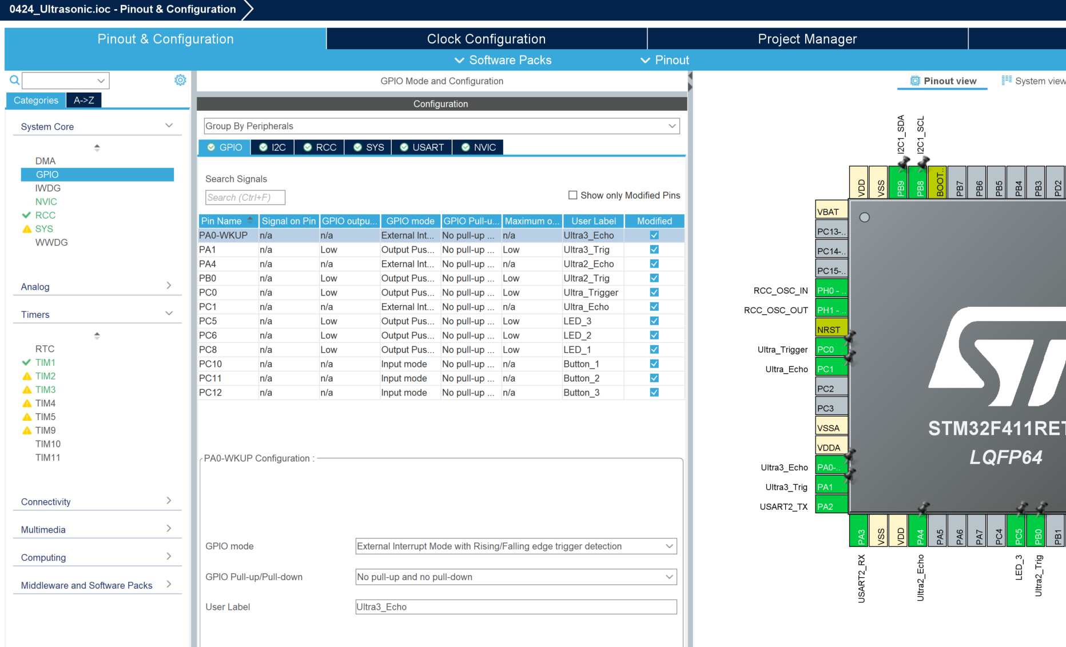1066x647 pixels.
Task: Switch to the Project Manager tab
Action: [x=808, y=39]
